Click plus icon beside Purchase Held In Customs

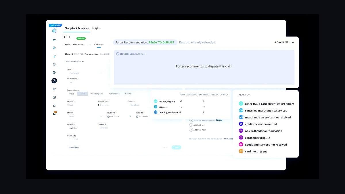click(x=191, y=120)
